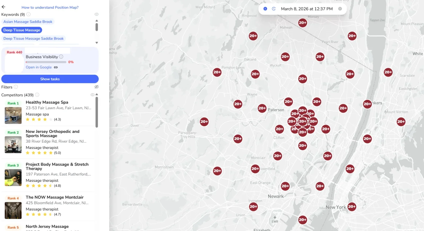Open the scan history clock icon

point(274,9)
